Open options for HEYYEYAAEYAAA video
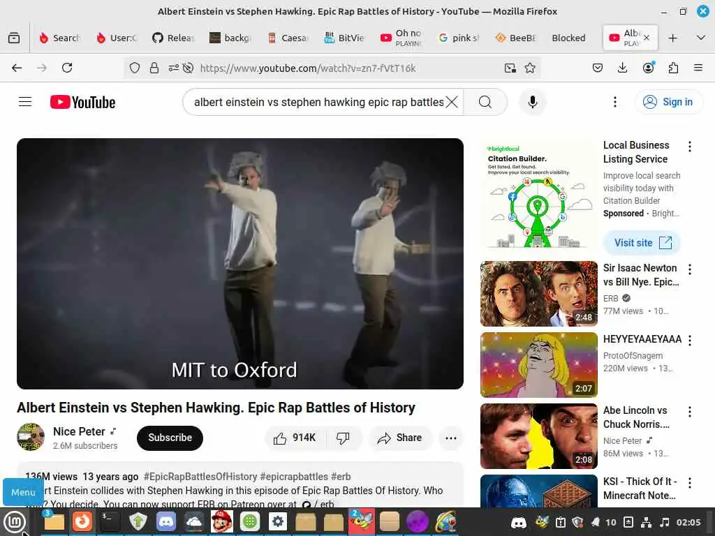Viewport: 715px width, 536px height. (x=689, y=341)
